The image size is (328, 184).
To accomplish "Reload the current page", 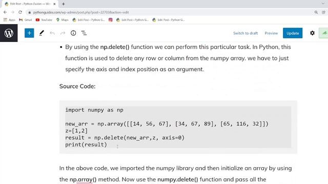I will point(20,12).
